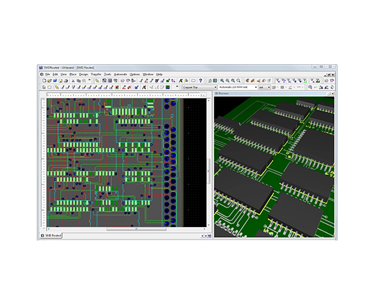378x304 pixels.
Task: Select the Place text 'A' tool
Action: [181, 81]
